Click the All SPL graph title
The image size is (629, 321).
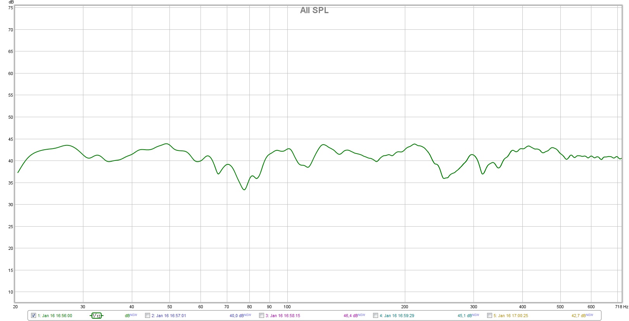coord(314,10)
